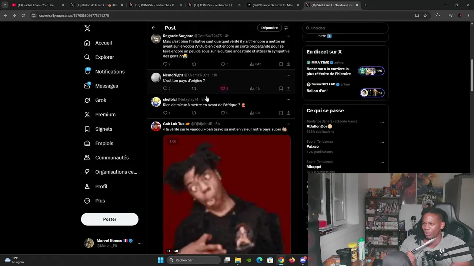The height and width of the screenshot is (266, 474).
Task: Switch to Rachel Khan YouTube tab
Action: pos(38,5)
